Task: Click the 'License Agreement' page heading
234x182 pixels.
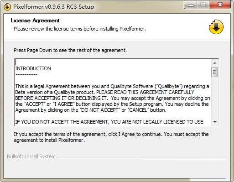Action: [x=35, y=21]
